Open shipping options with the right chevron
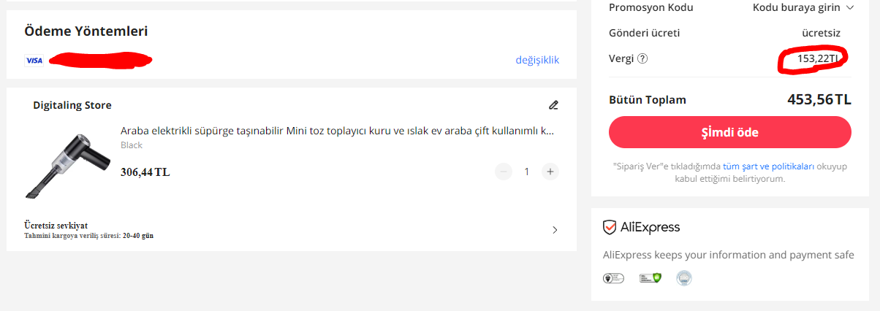The image size is (880, 311). click(x=555, y=230)
